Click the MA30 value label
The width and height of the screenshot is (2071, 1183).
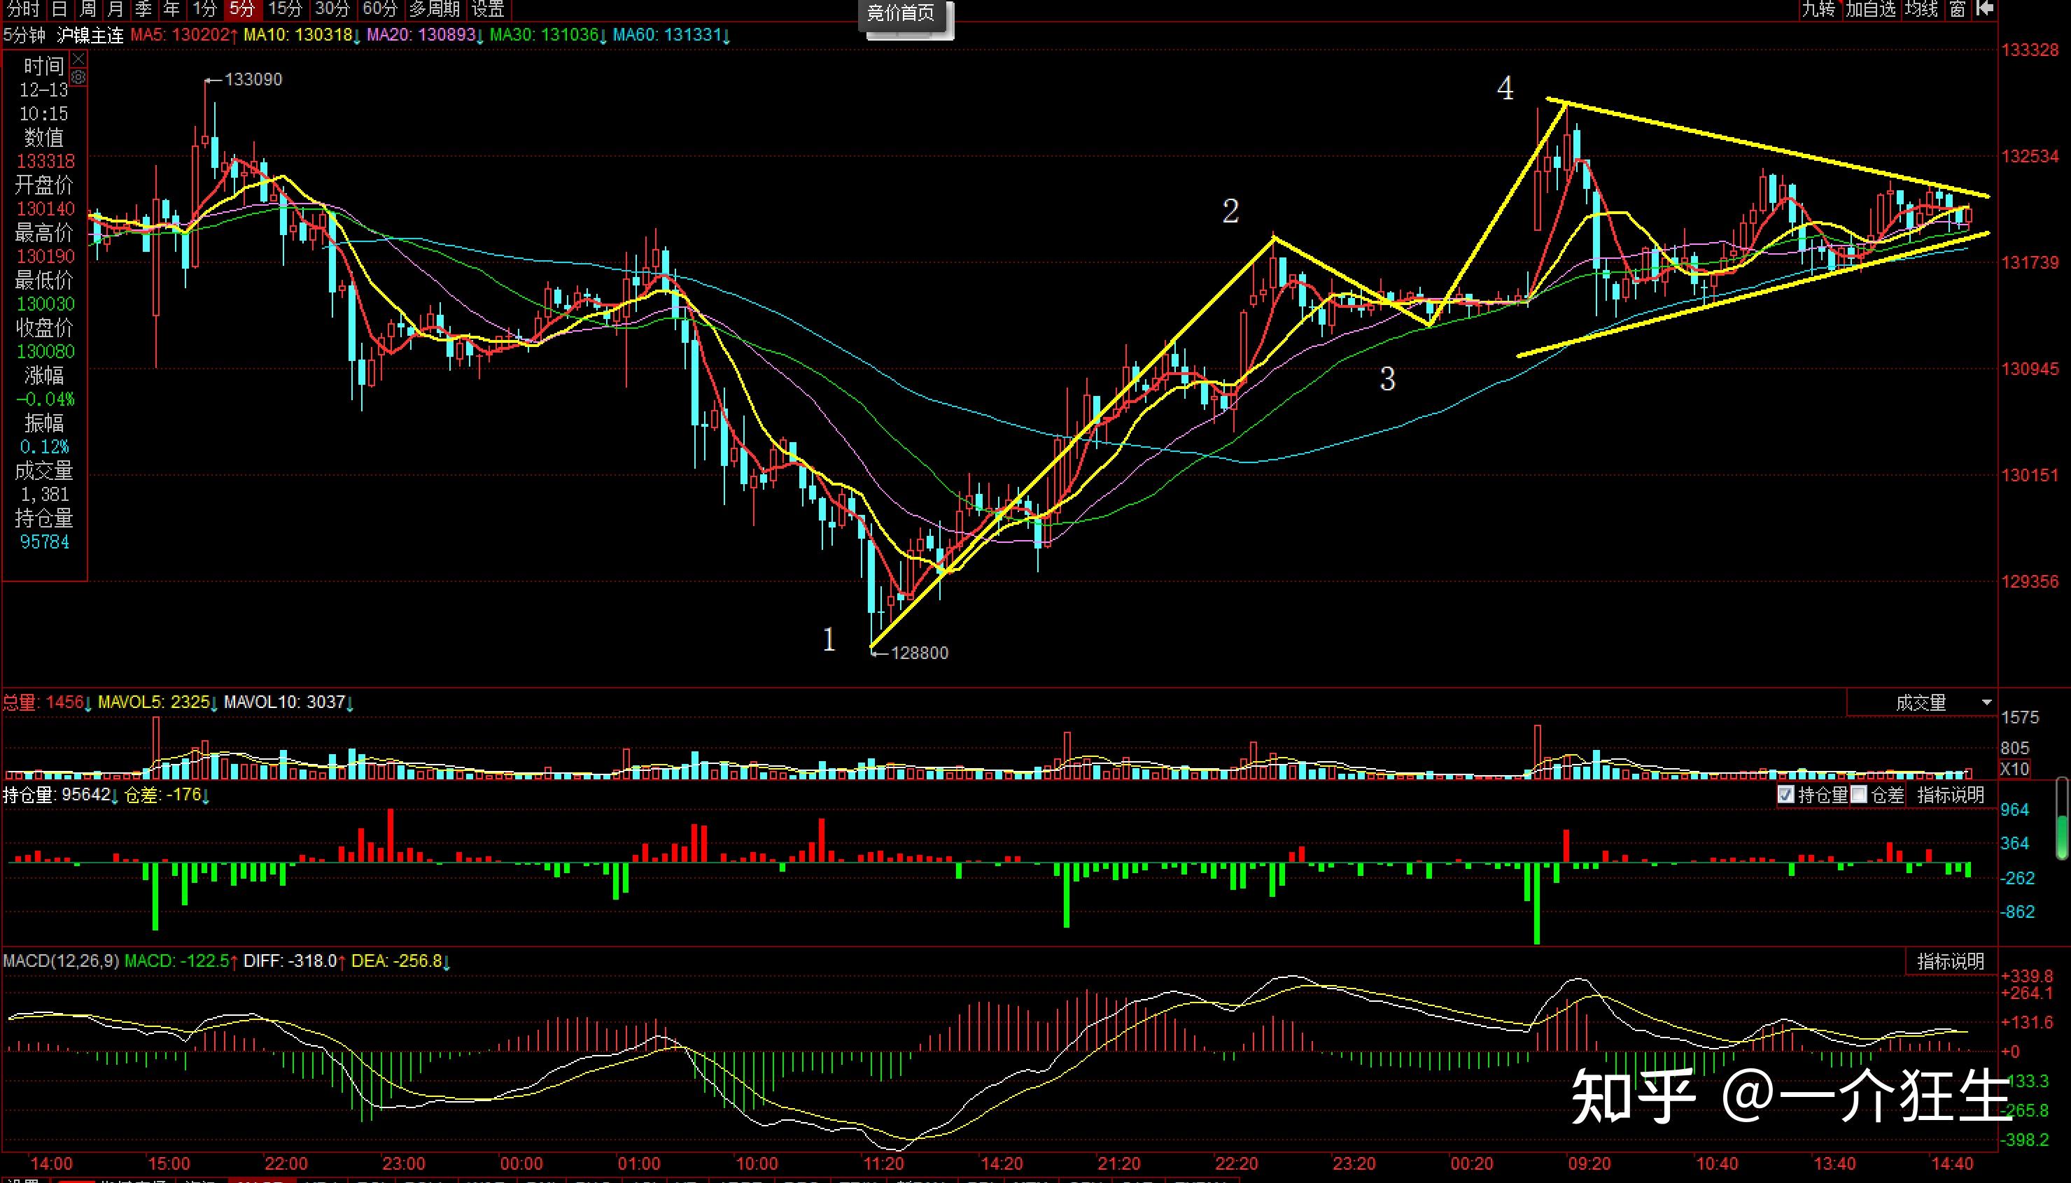[x=549, y=35]
